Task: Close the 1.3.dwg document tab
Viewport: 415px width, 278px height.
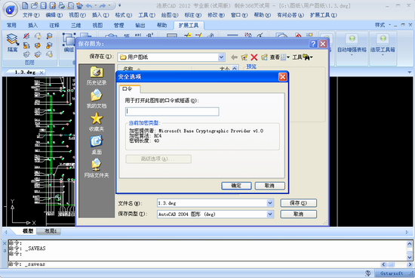Action: (41, 73)
